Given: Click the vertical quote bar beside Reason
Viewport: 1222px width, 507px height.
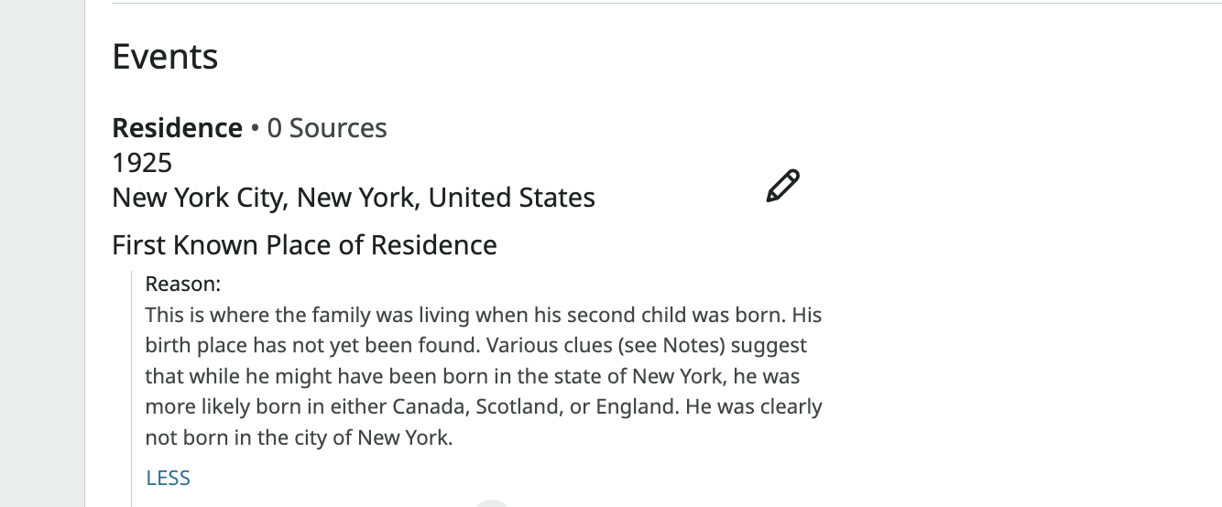Looking at the screenshot, I should 132,384.
